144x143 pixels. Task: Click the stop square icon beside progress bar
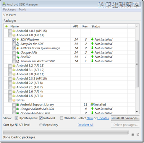[133, 134]
